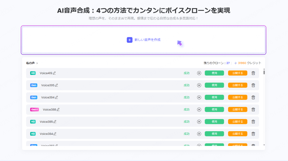Publish Voice388 with the orange 公開する button

pos(237,110)
